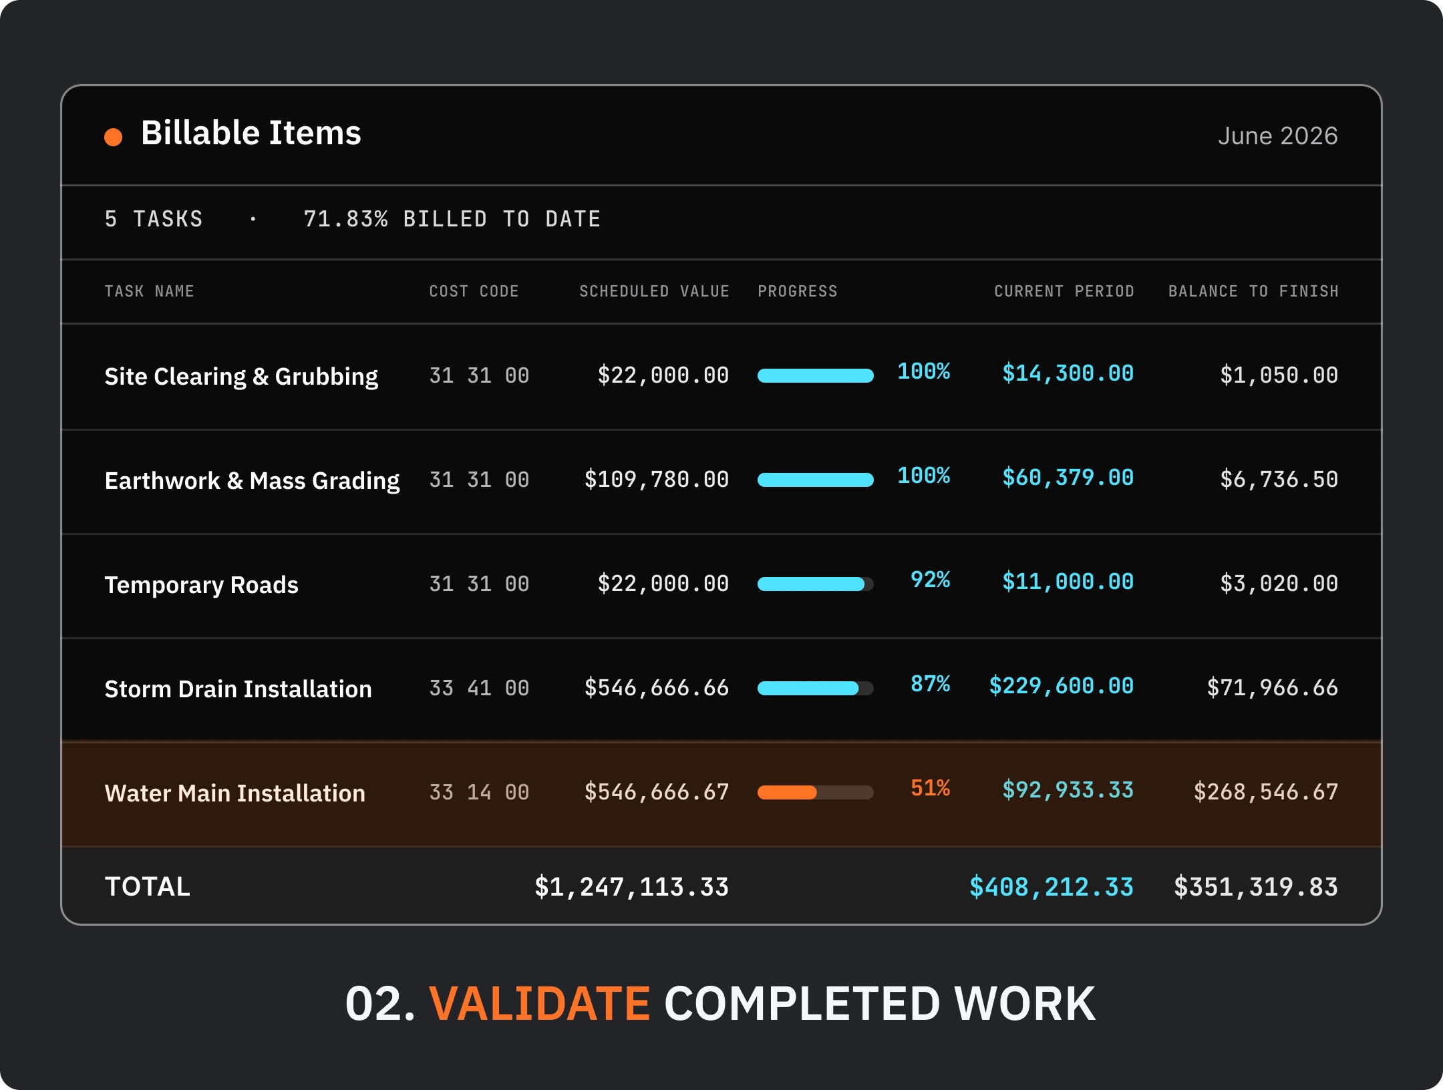1443x1090 pixels.
Task: Click the $109,780.00 scheduled value
Action: (x=657, y=480)
